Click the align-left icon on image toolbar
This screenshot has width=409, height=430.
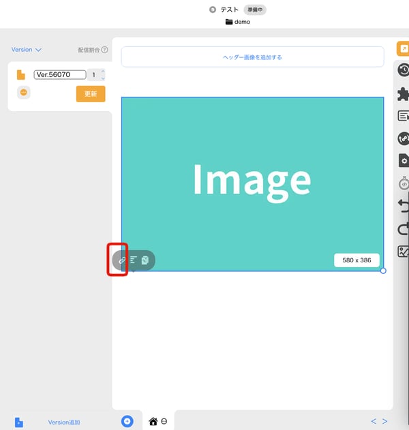click(x=134, y=260)
